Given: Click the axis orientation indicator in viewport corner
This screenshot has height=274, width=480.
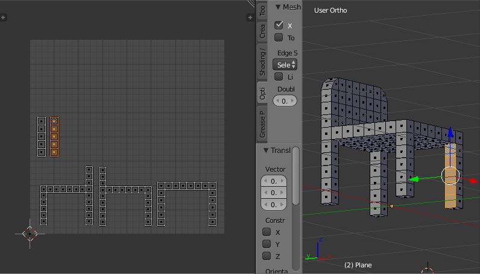Looking at the screenshot, I should pos(318,251).
